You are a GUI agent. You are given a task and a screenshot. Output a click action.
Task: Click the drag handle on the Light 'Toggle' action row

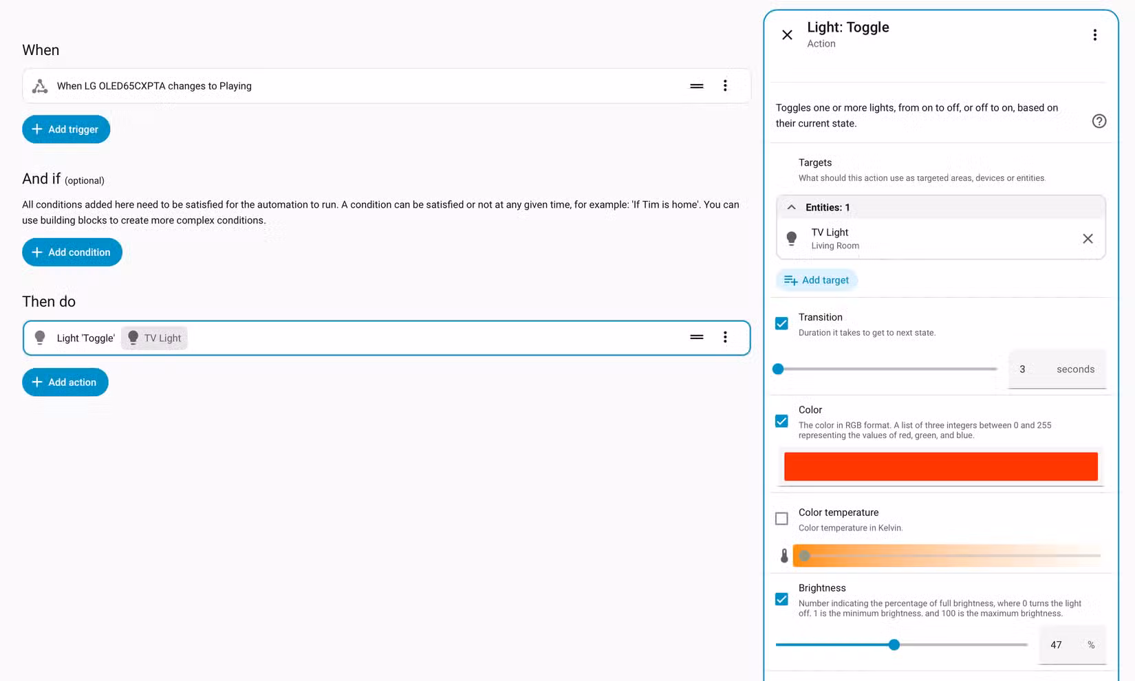696,337
